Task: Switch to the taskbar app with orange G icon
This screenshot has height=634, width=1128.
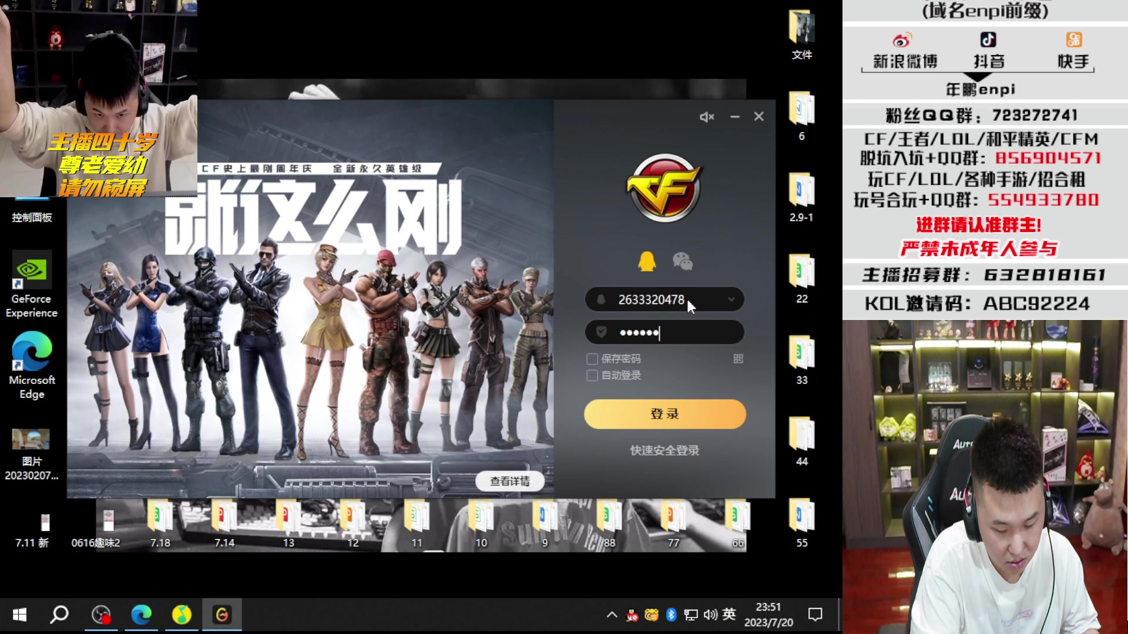Action: coord(222,615)
